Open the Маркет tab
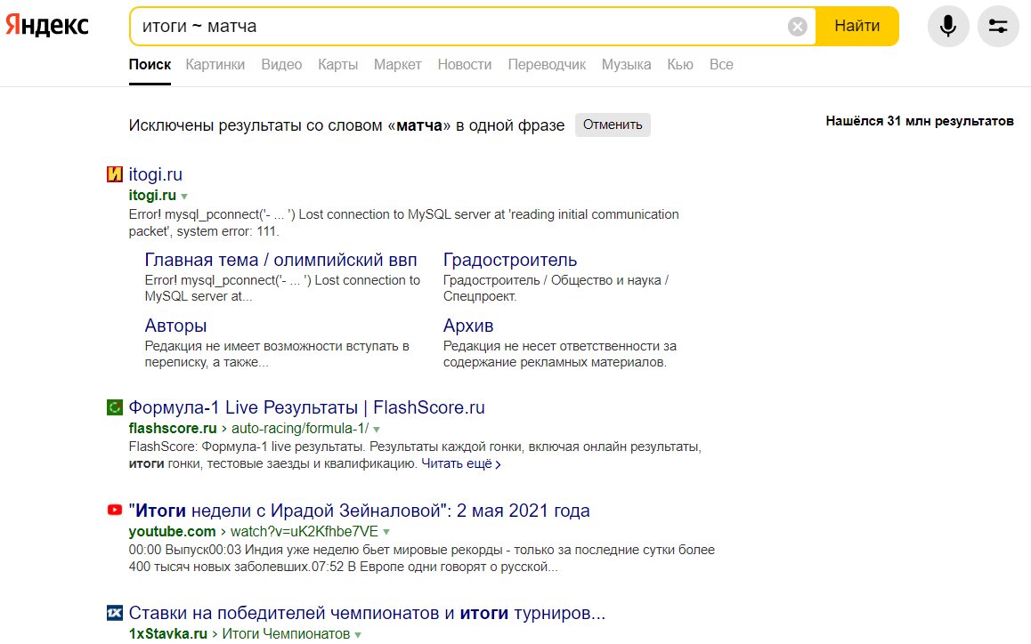 click(398, 64)
